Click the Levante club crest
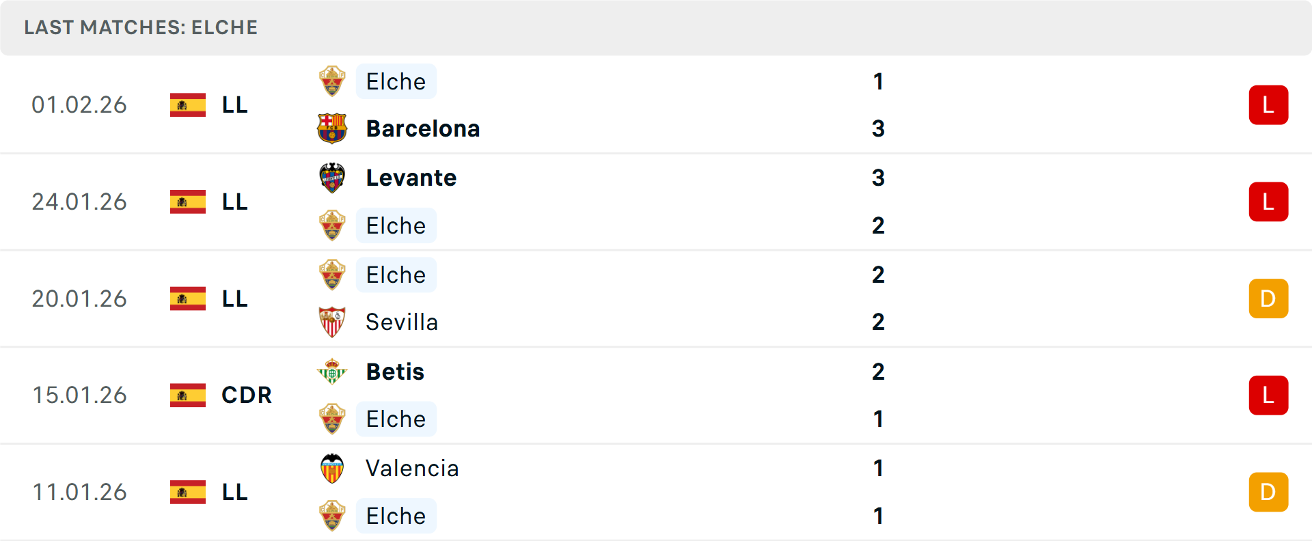The image size is (1312, 541). (332, 178)
